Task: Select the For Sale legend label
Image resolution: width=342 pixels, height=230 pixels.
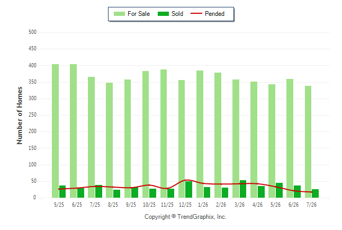Action: 139,14
